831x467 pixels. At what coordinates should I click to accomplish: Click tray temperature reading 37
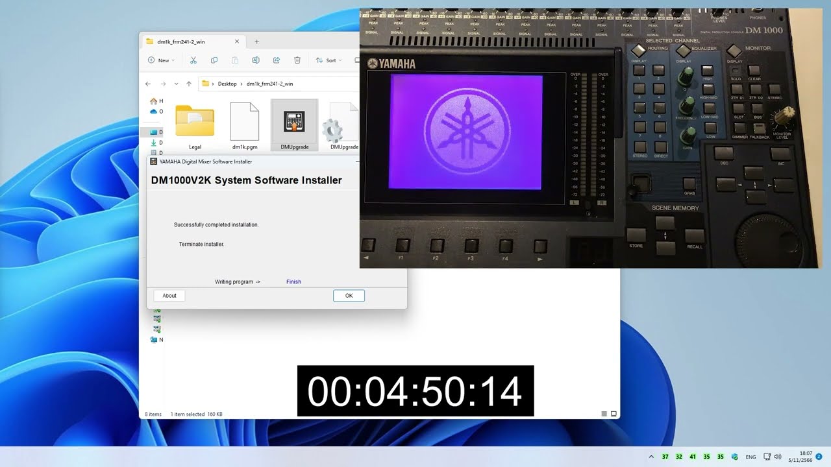[x=665, y=457]
